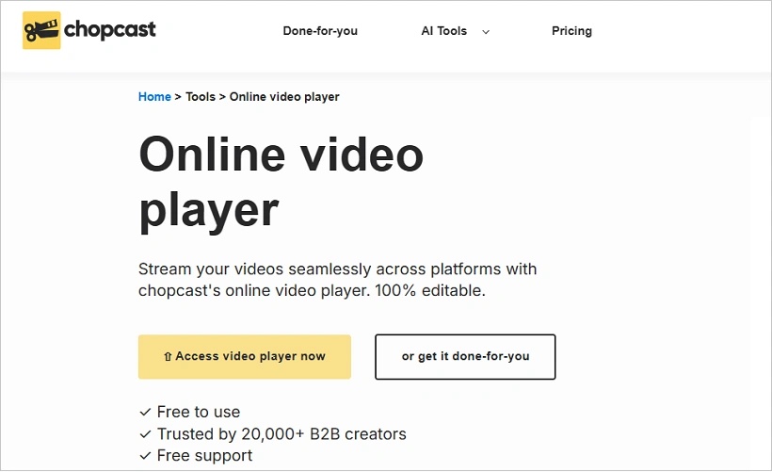Click the Access video player now button
Image resolution: width=772 pixels, height=472 pixels.
(x=245, y=357)
